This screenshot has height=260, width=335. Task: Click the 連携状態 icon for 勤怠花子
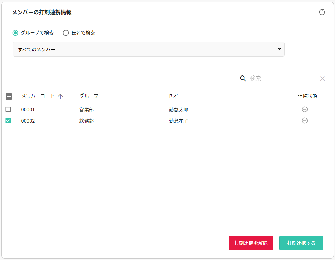click(305, 121)
